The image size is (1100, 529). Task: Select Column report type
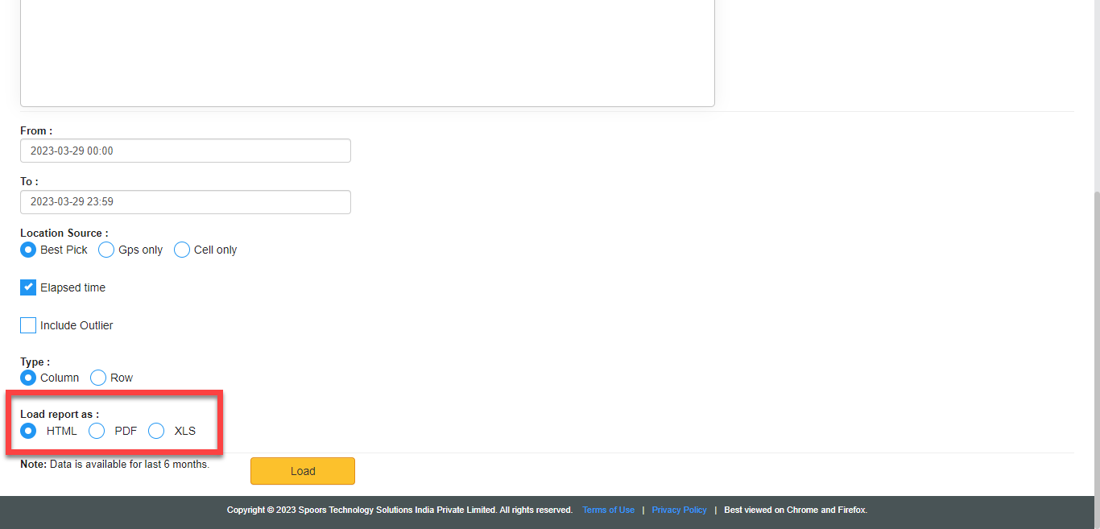[28, 378]
